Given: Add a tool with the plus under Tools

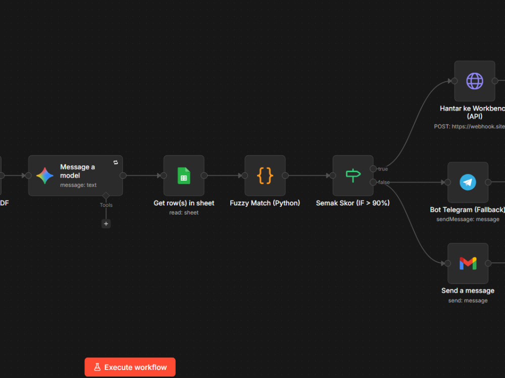Looking at the screenshot, I should (106, 224).
